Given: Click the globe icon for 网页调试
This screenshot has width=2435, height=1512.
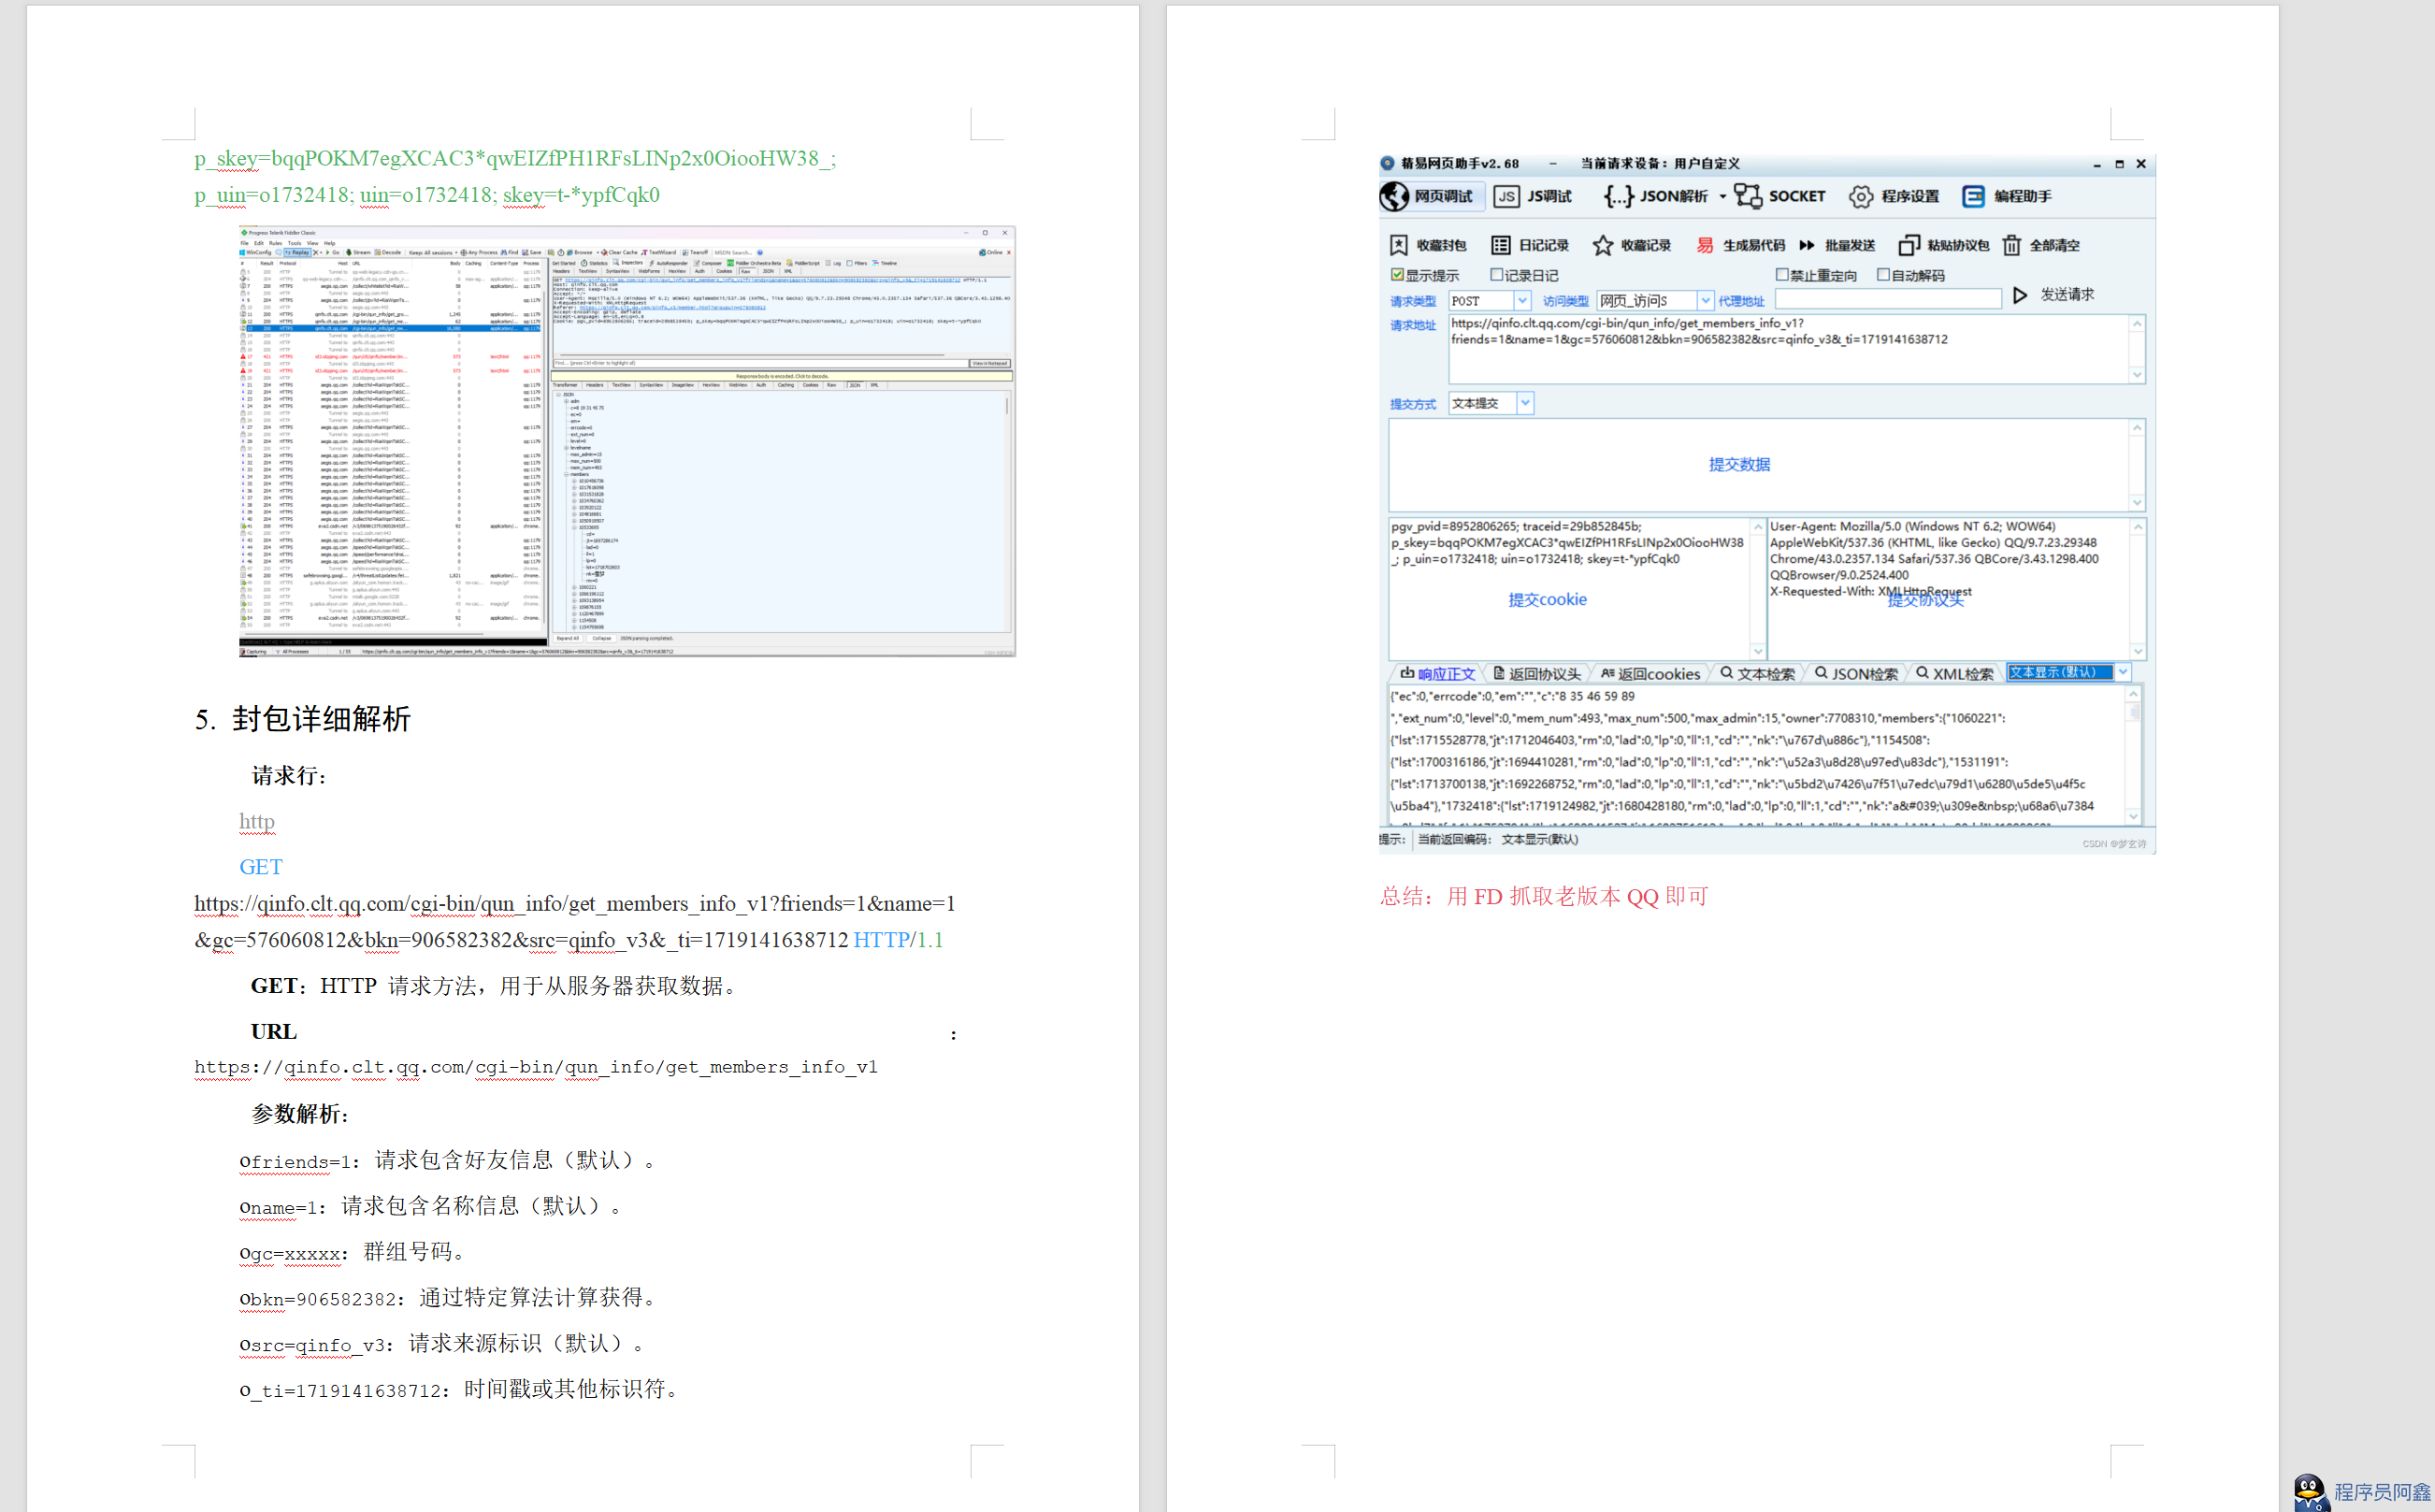Looking at the screenshot, I should 1394,196.
